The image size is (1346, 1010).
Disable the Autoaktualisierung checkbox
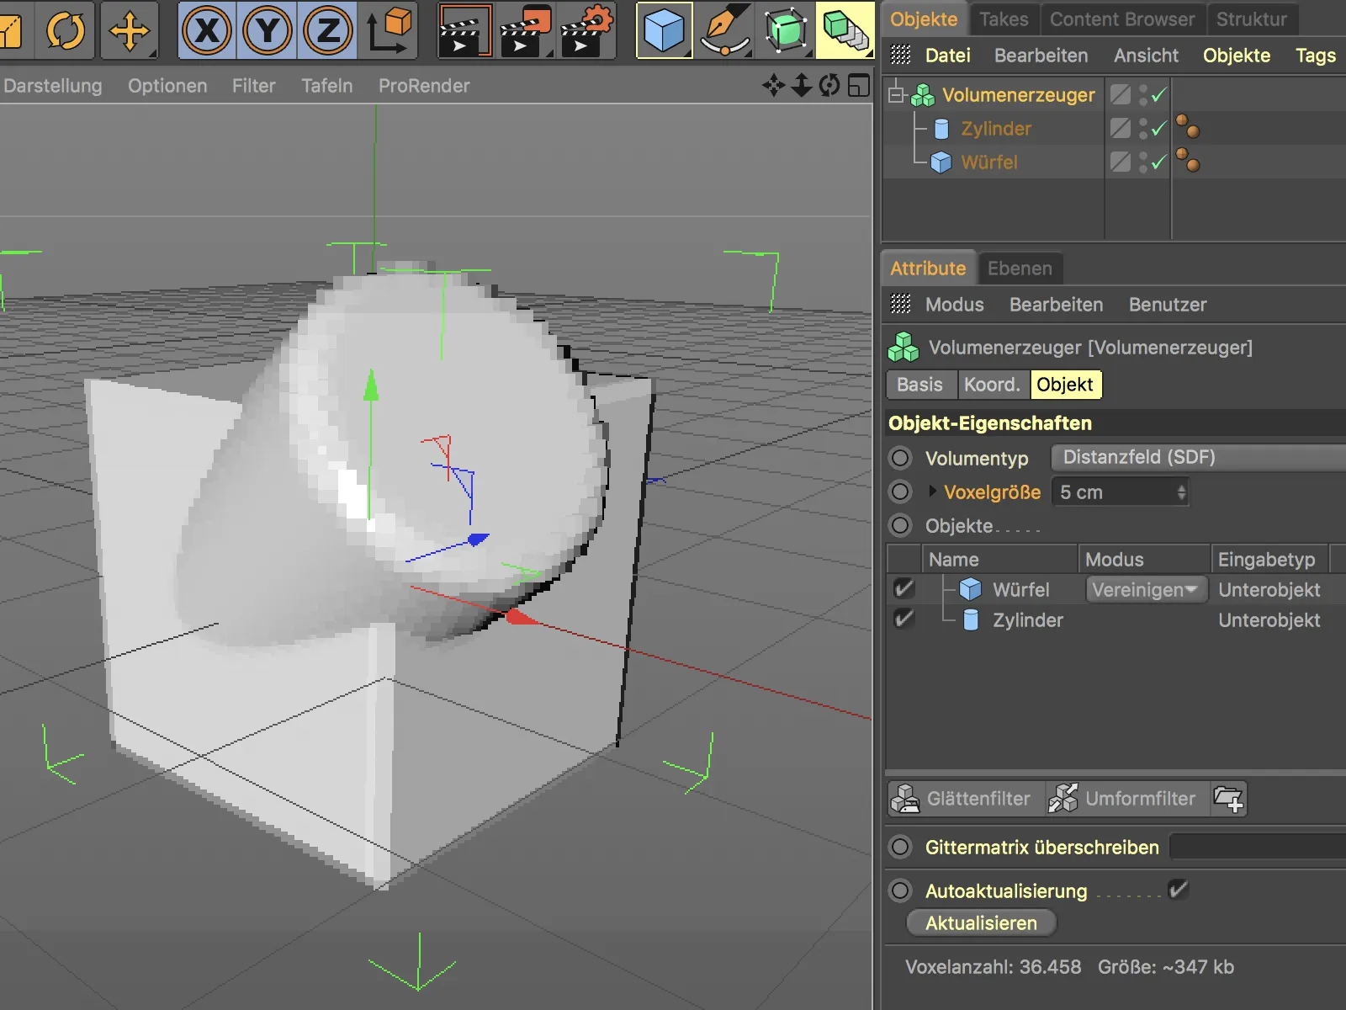pos(1178,890)
